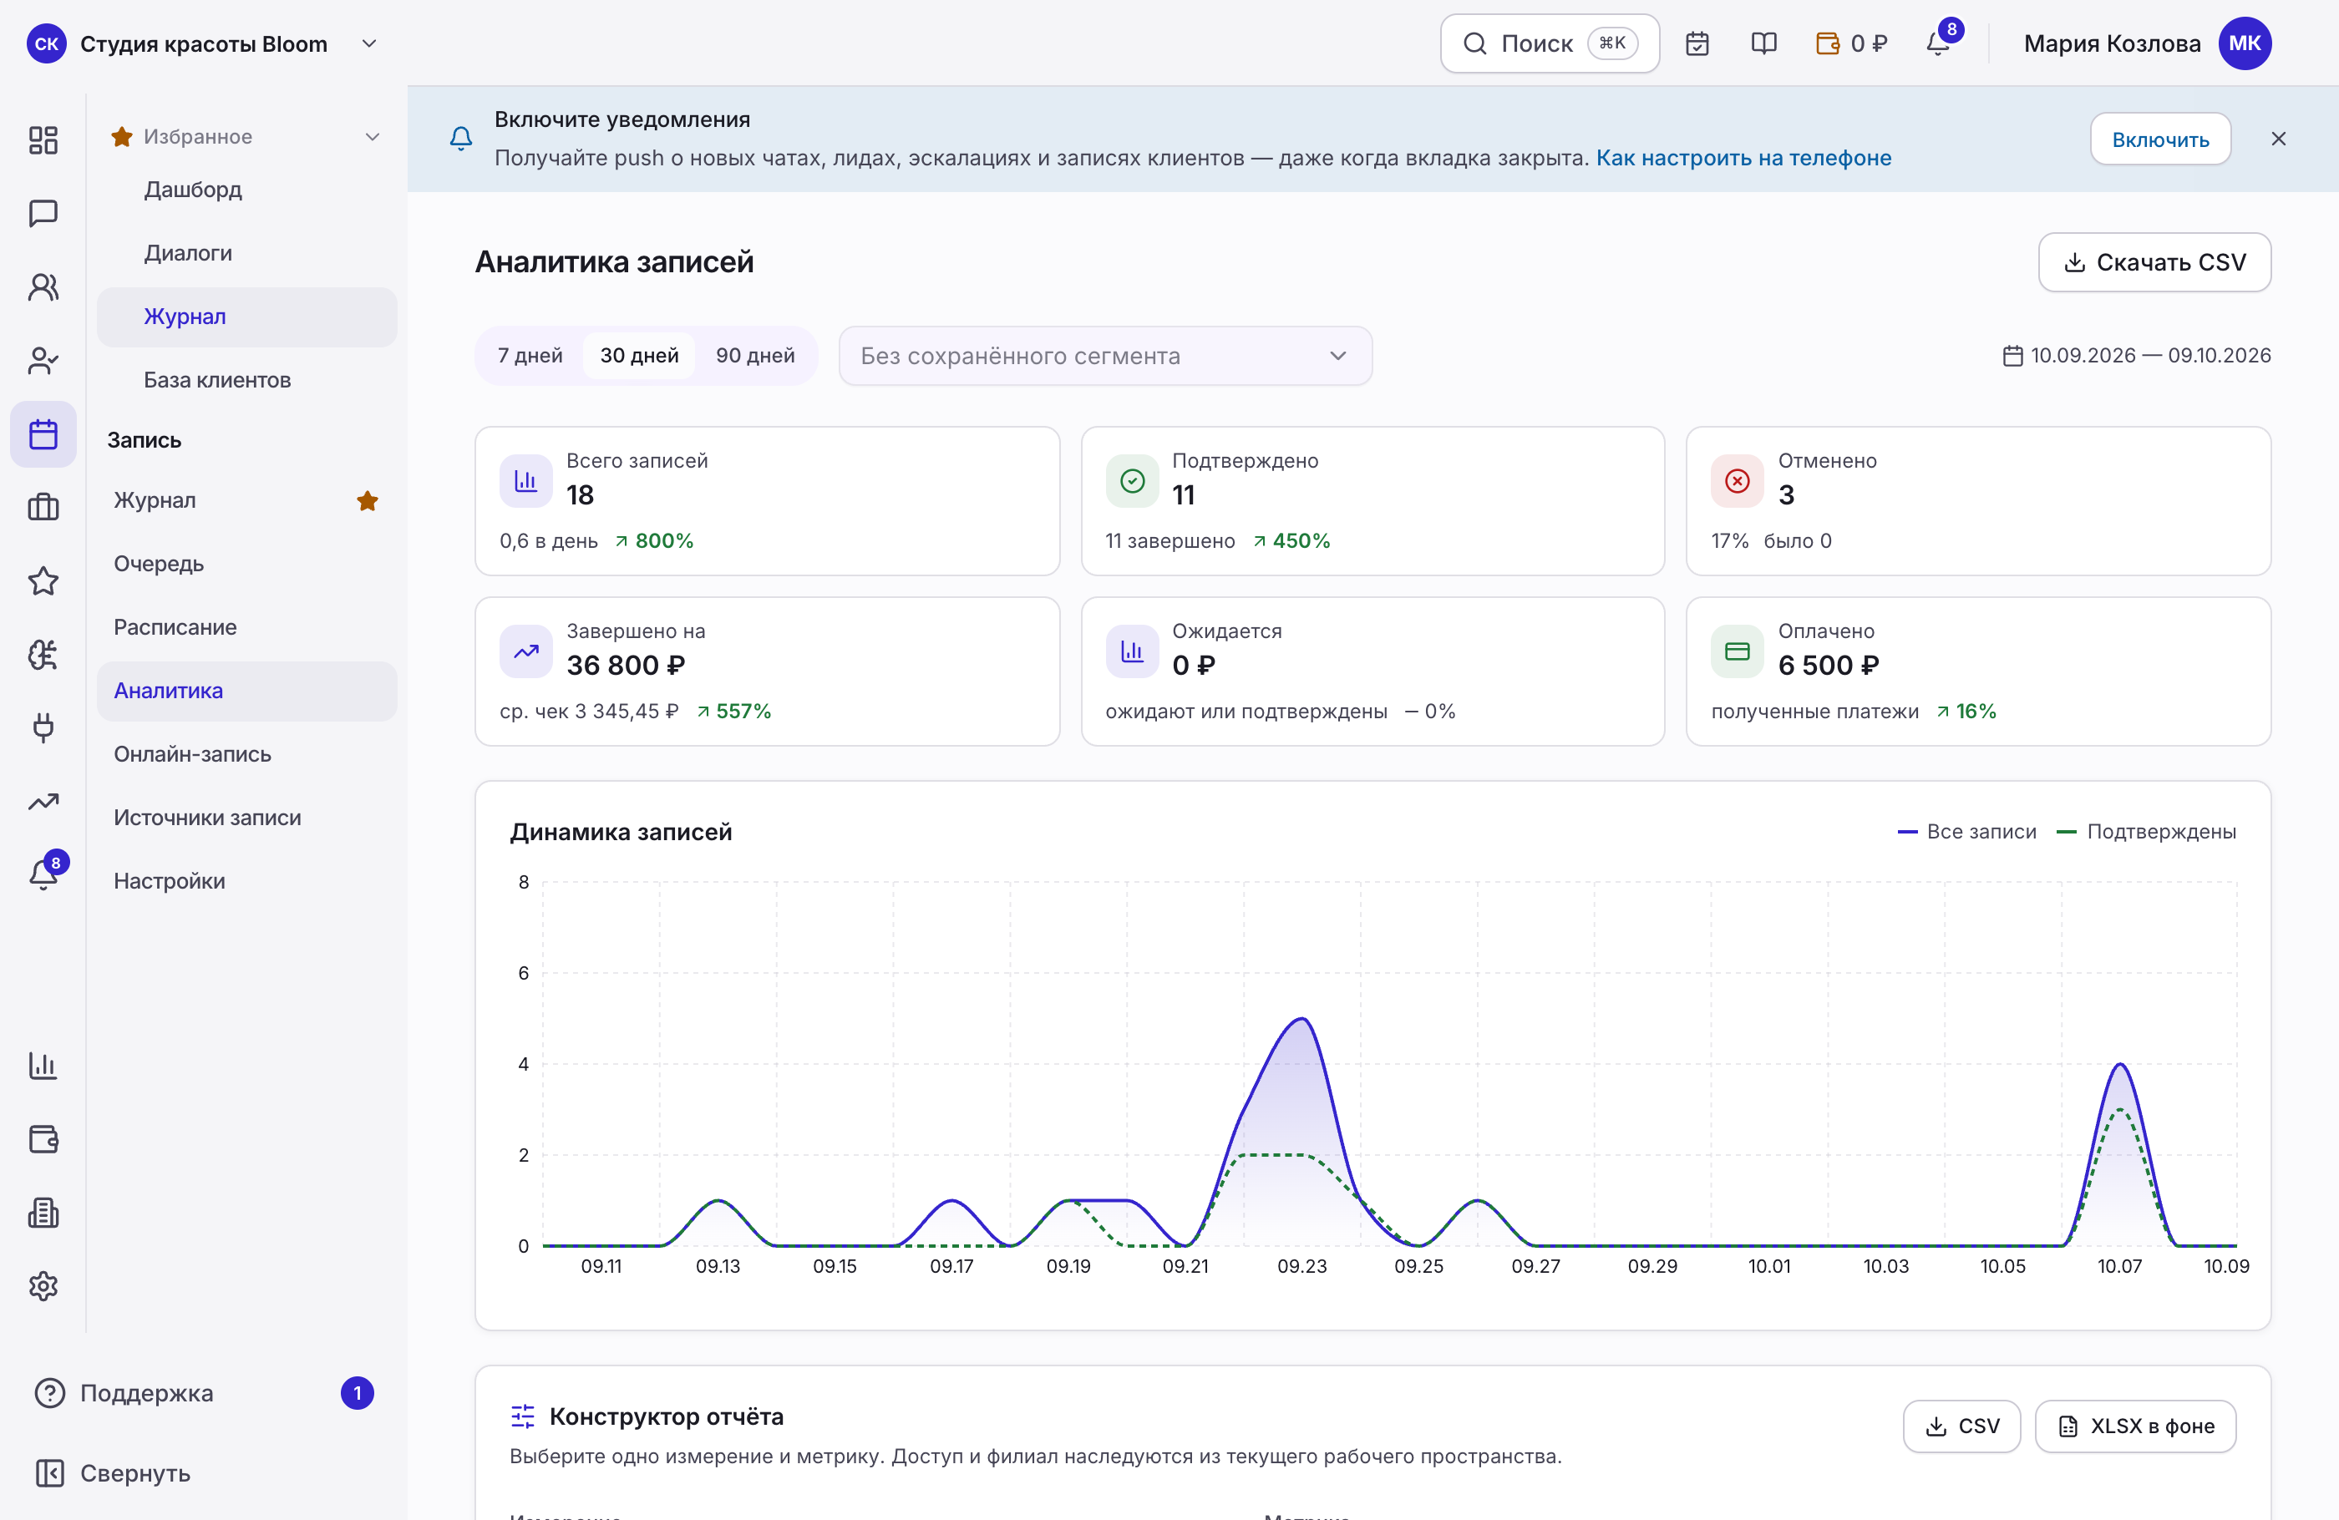
Task: Open the briefcase icon in the left rail
Action: coord(43,507)
